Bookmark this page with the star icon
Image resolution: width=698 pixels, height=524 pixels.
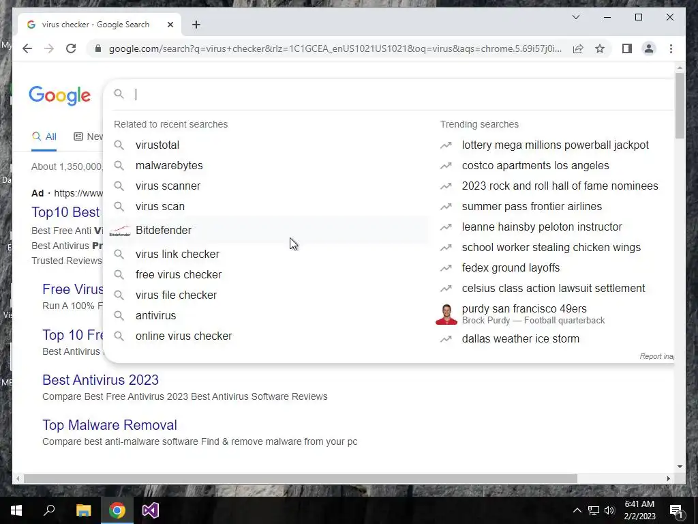pos(600,48)
